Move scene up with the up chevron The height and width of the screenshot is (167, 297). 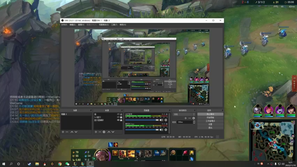click(72, 132)
